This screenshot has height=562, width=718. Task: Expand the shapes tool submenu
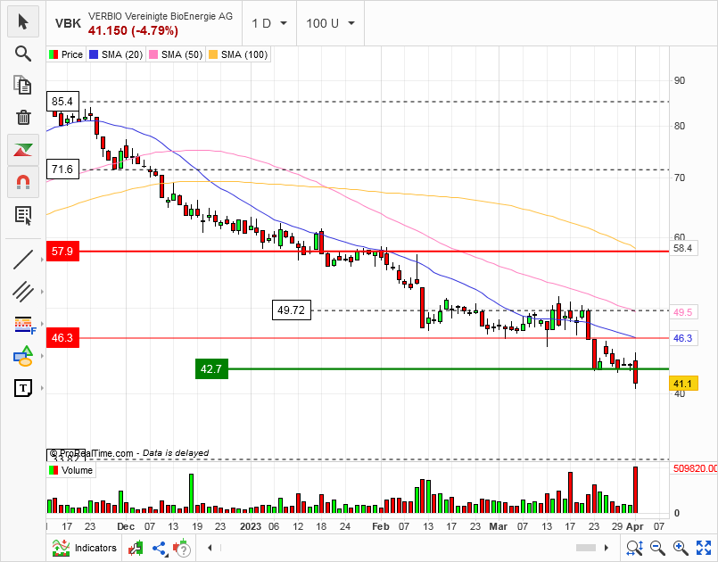point(23,357)
